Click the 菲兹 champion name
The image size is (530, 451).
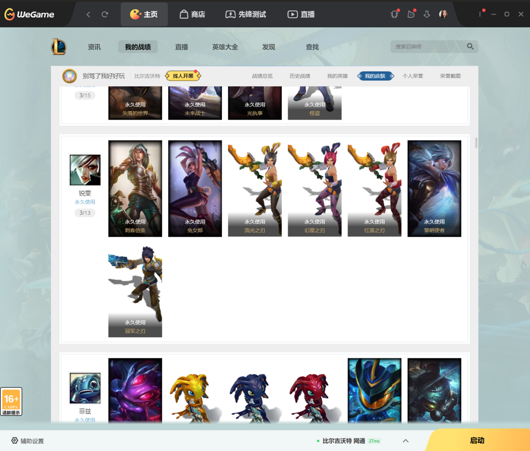[x=85, y=411]
